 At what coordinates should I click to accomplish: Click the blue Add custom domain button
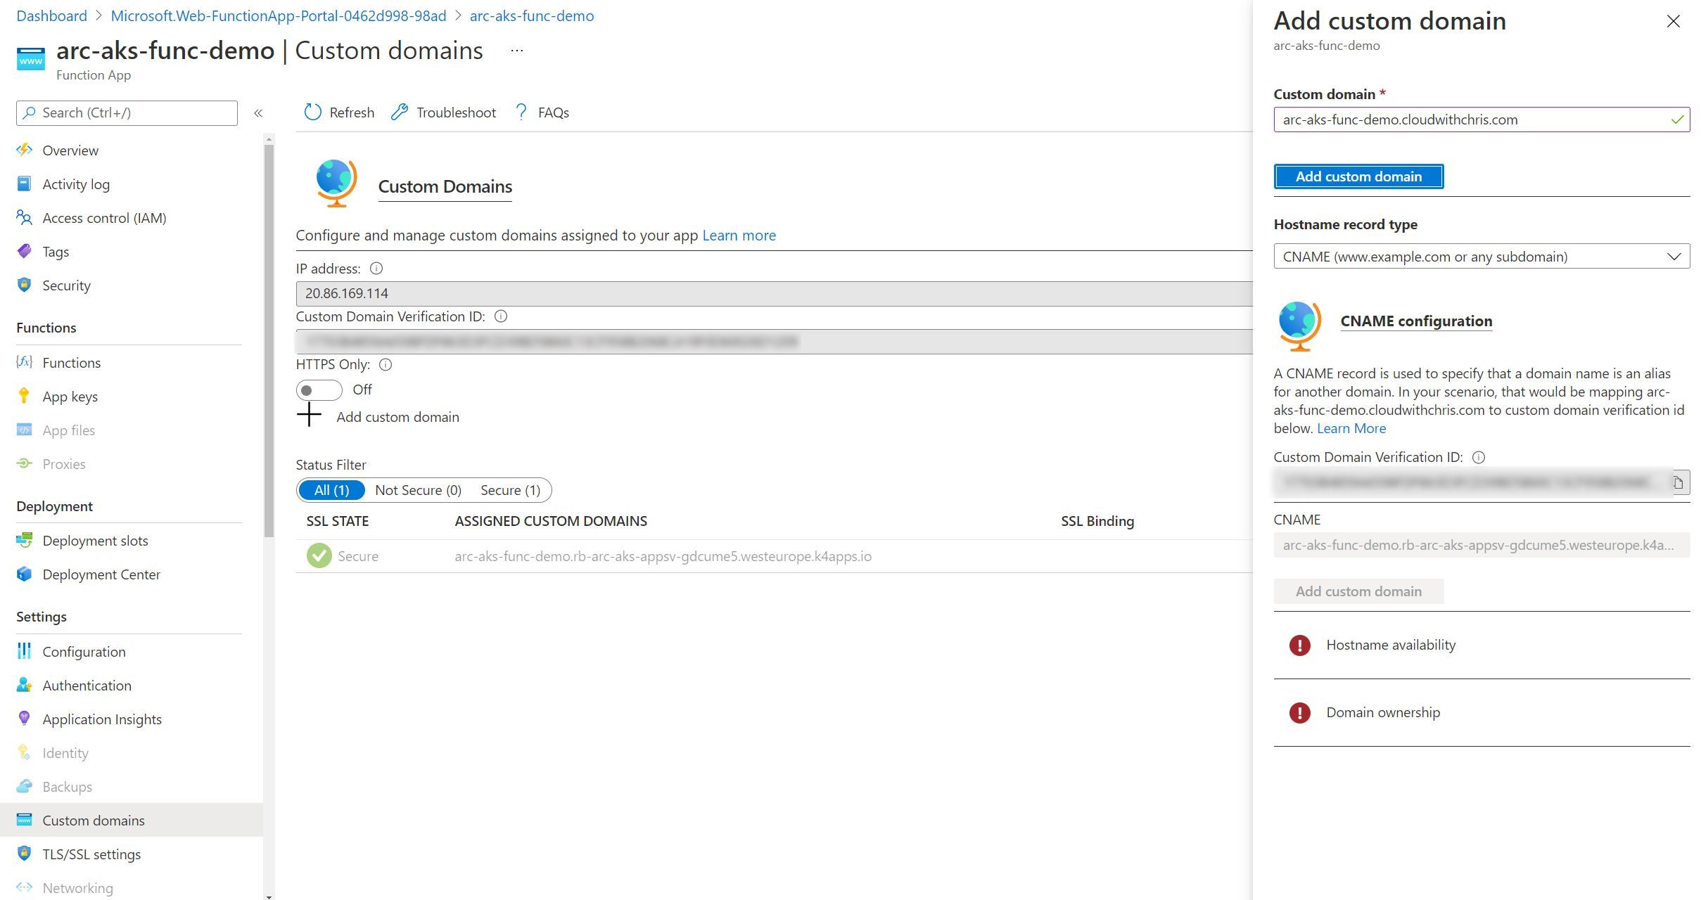(x=1358, y=176)
